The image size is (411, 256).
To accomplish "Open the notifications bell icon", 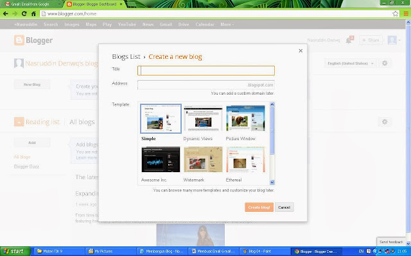I will point(348,40).
